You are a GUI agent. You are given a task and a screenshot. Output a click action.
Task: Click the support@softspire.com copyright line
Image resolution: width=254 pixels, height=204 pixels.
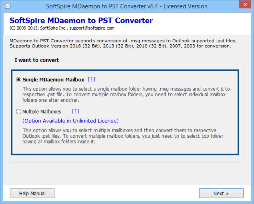pos(62,28)
